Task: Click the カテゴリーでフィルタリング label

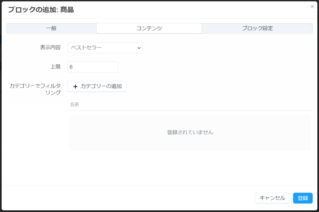Action: (x=35, y=89)
